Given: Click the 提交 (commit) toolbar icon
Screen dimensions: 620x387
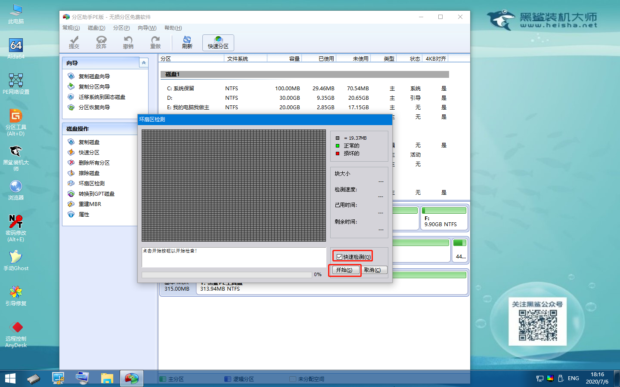Looking at the screenshot, I should tap(74, 43).
